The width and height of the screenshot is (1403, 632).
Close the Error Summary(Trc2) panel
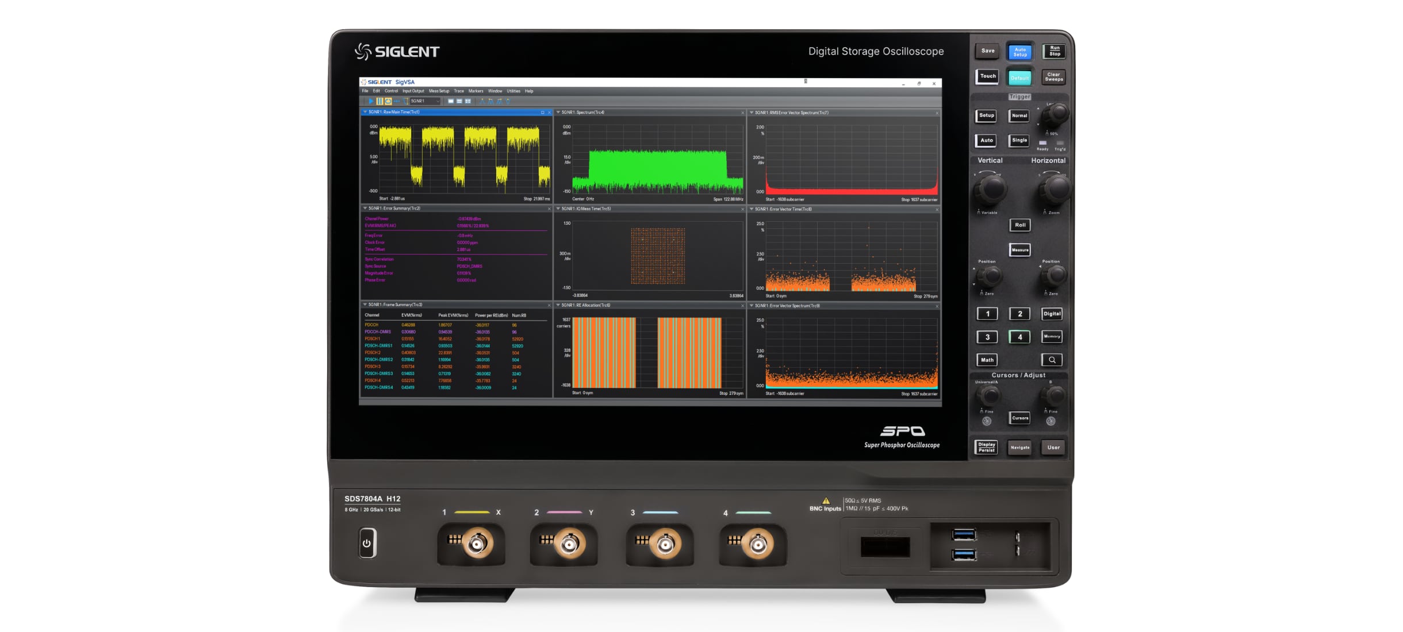pos(549,209)
